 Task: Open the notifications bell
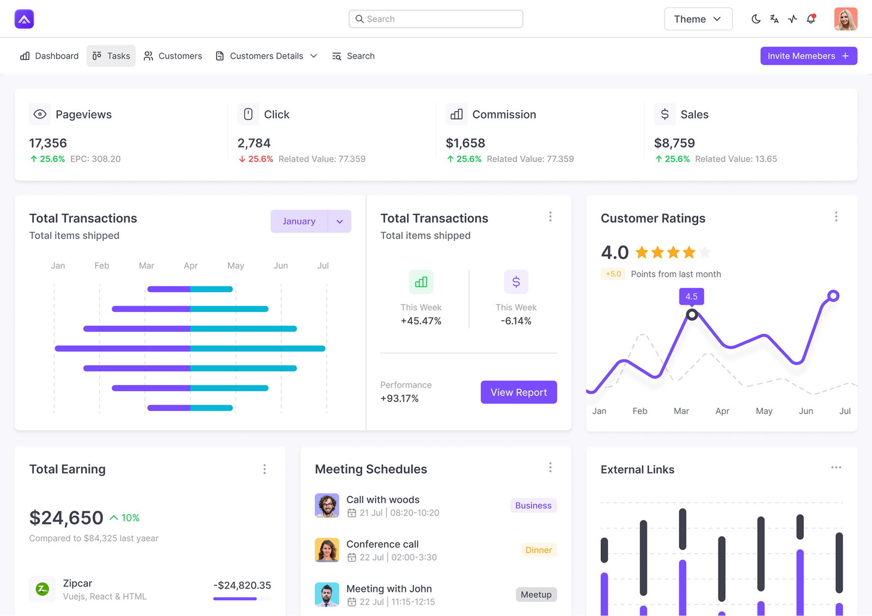coord(811,19)
